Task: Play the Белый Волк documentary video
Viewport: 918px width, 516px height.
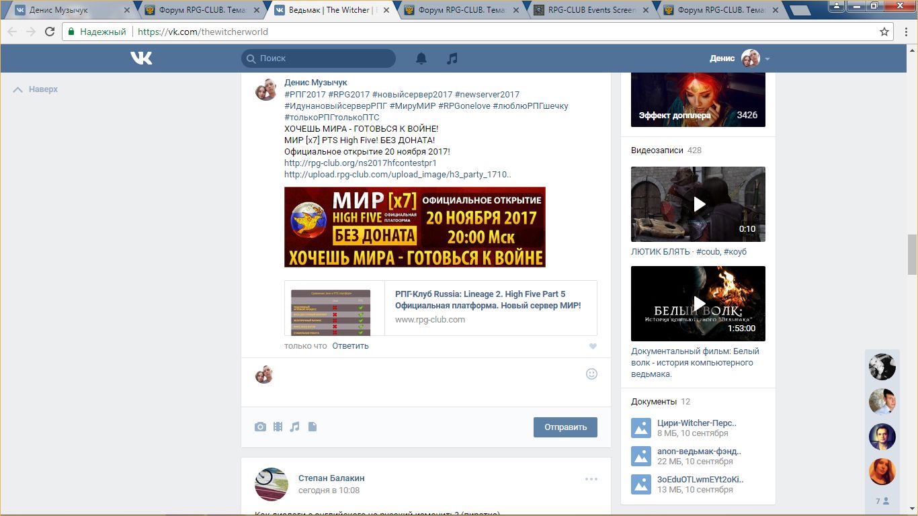Action: [x=698, y=304]
